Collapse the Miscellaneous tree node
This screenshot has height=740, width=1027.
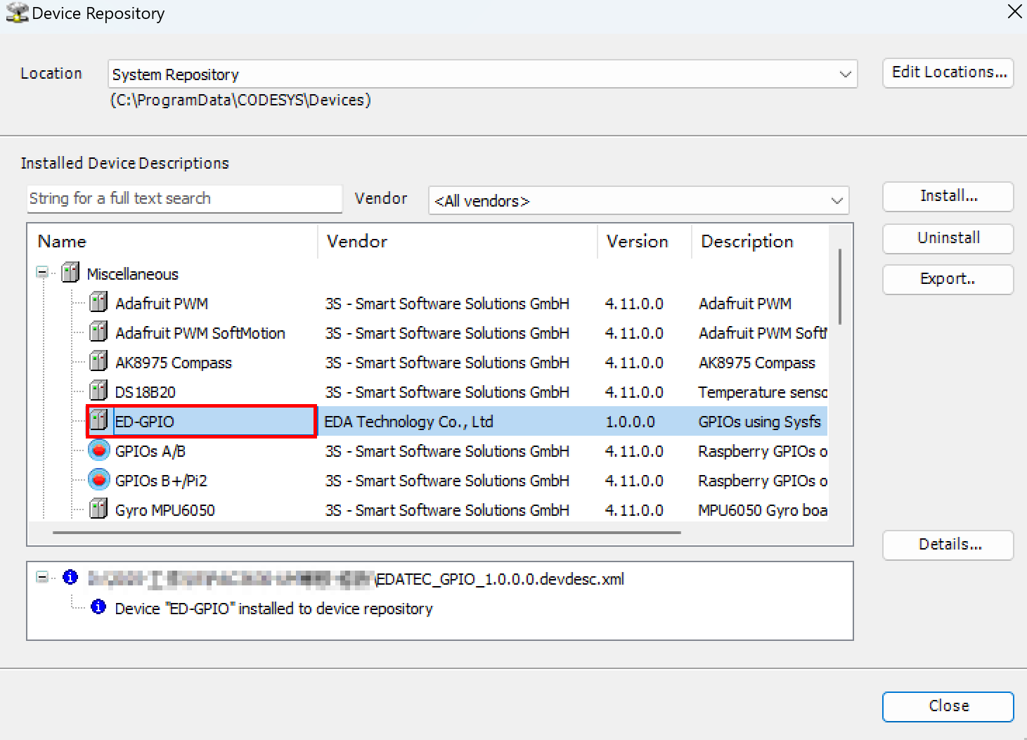pyautogui.click(x=43, y=273)
